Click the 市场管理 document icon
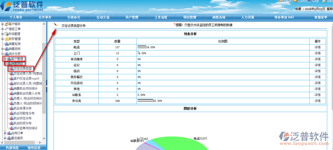Screen dimensions: 333x150 click(7, 34)
